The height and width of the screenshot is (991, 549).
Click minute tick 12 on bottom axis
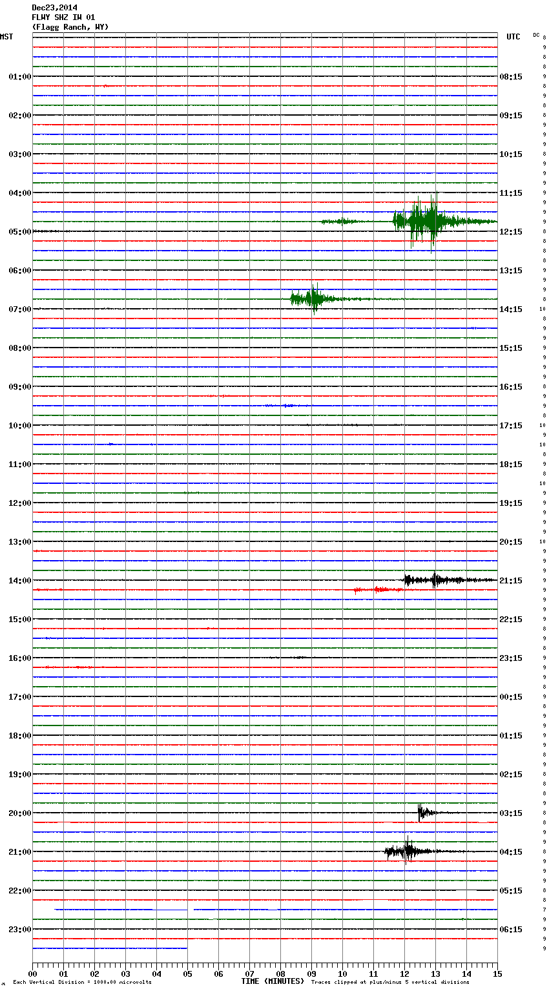pyautogui.click(x=404, y=974)
